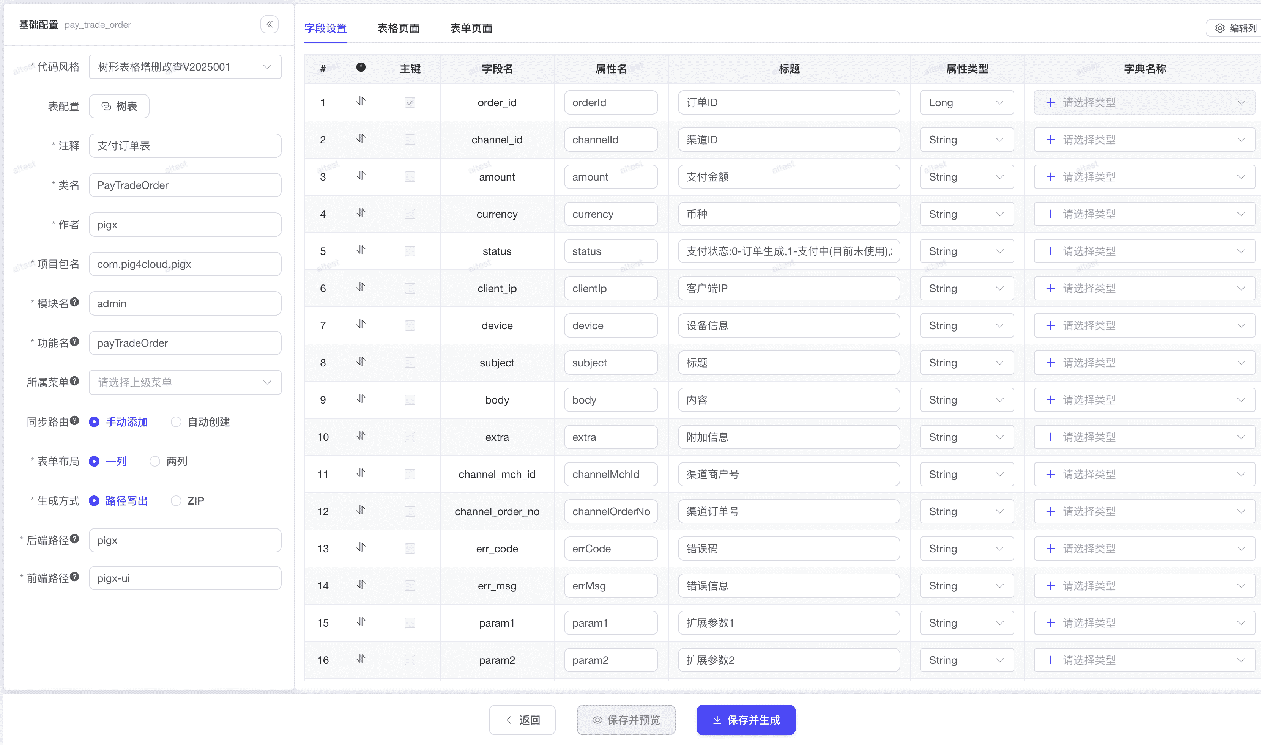Open the 所属菜单 parent menu selector
The image size is (1261, 745).
tap(185, 382)
